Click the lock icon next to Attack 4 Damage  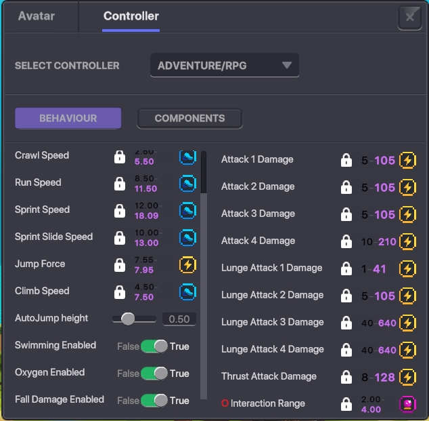346,241
